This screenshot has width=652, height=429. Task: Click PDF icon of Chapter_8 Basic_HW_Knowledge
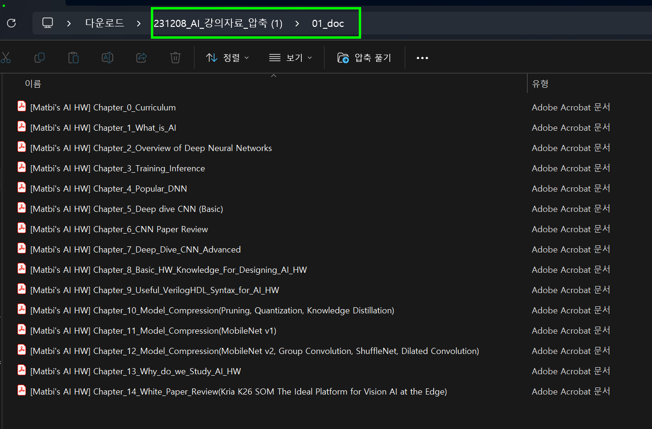[x=22, y=269]
